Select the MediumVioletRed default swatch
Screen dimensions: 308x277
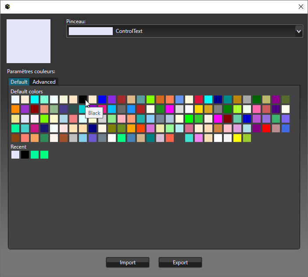[x=35, y=128]
